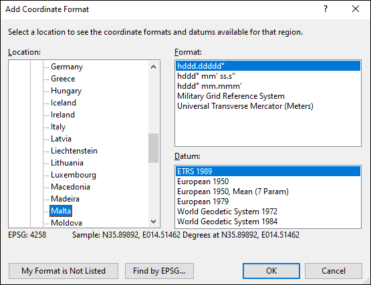Select Madeira in Location tree

point(65,199)
